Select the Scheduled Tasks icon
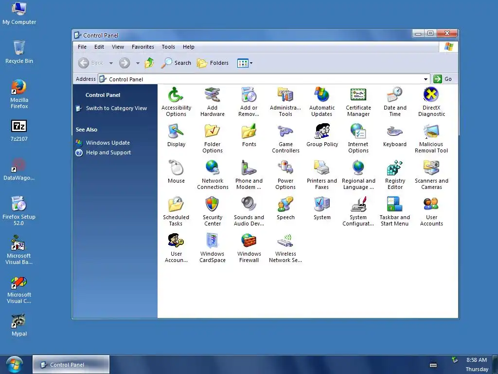The width and height of the screenshot is (498, 374). click(176, 211)
